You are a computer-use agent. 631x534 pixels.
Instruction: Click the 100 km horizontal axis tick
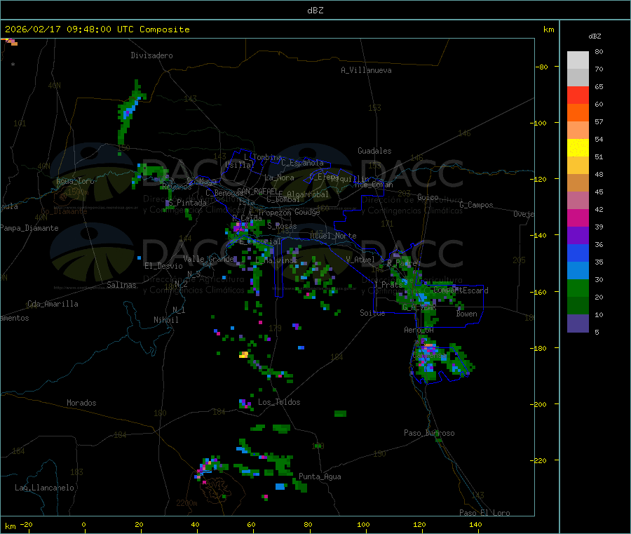(363, 524)
